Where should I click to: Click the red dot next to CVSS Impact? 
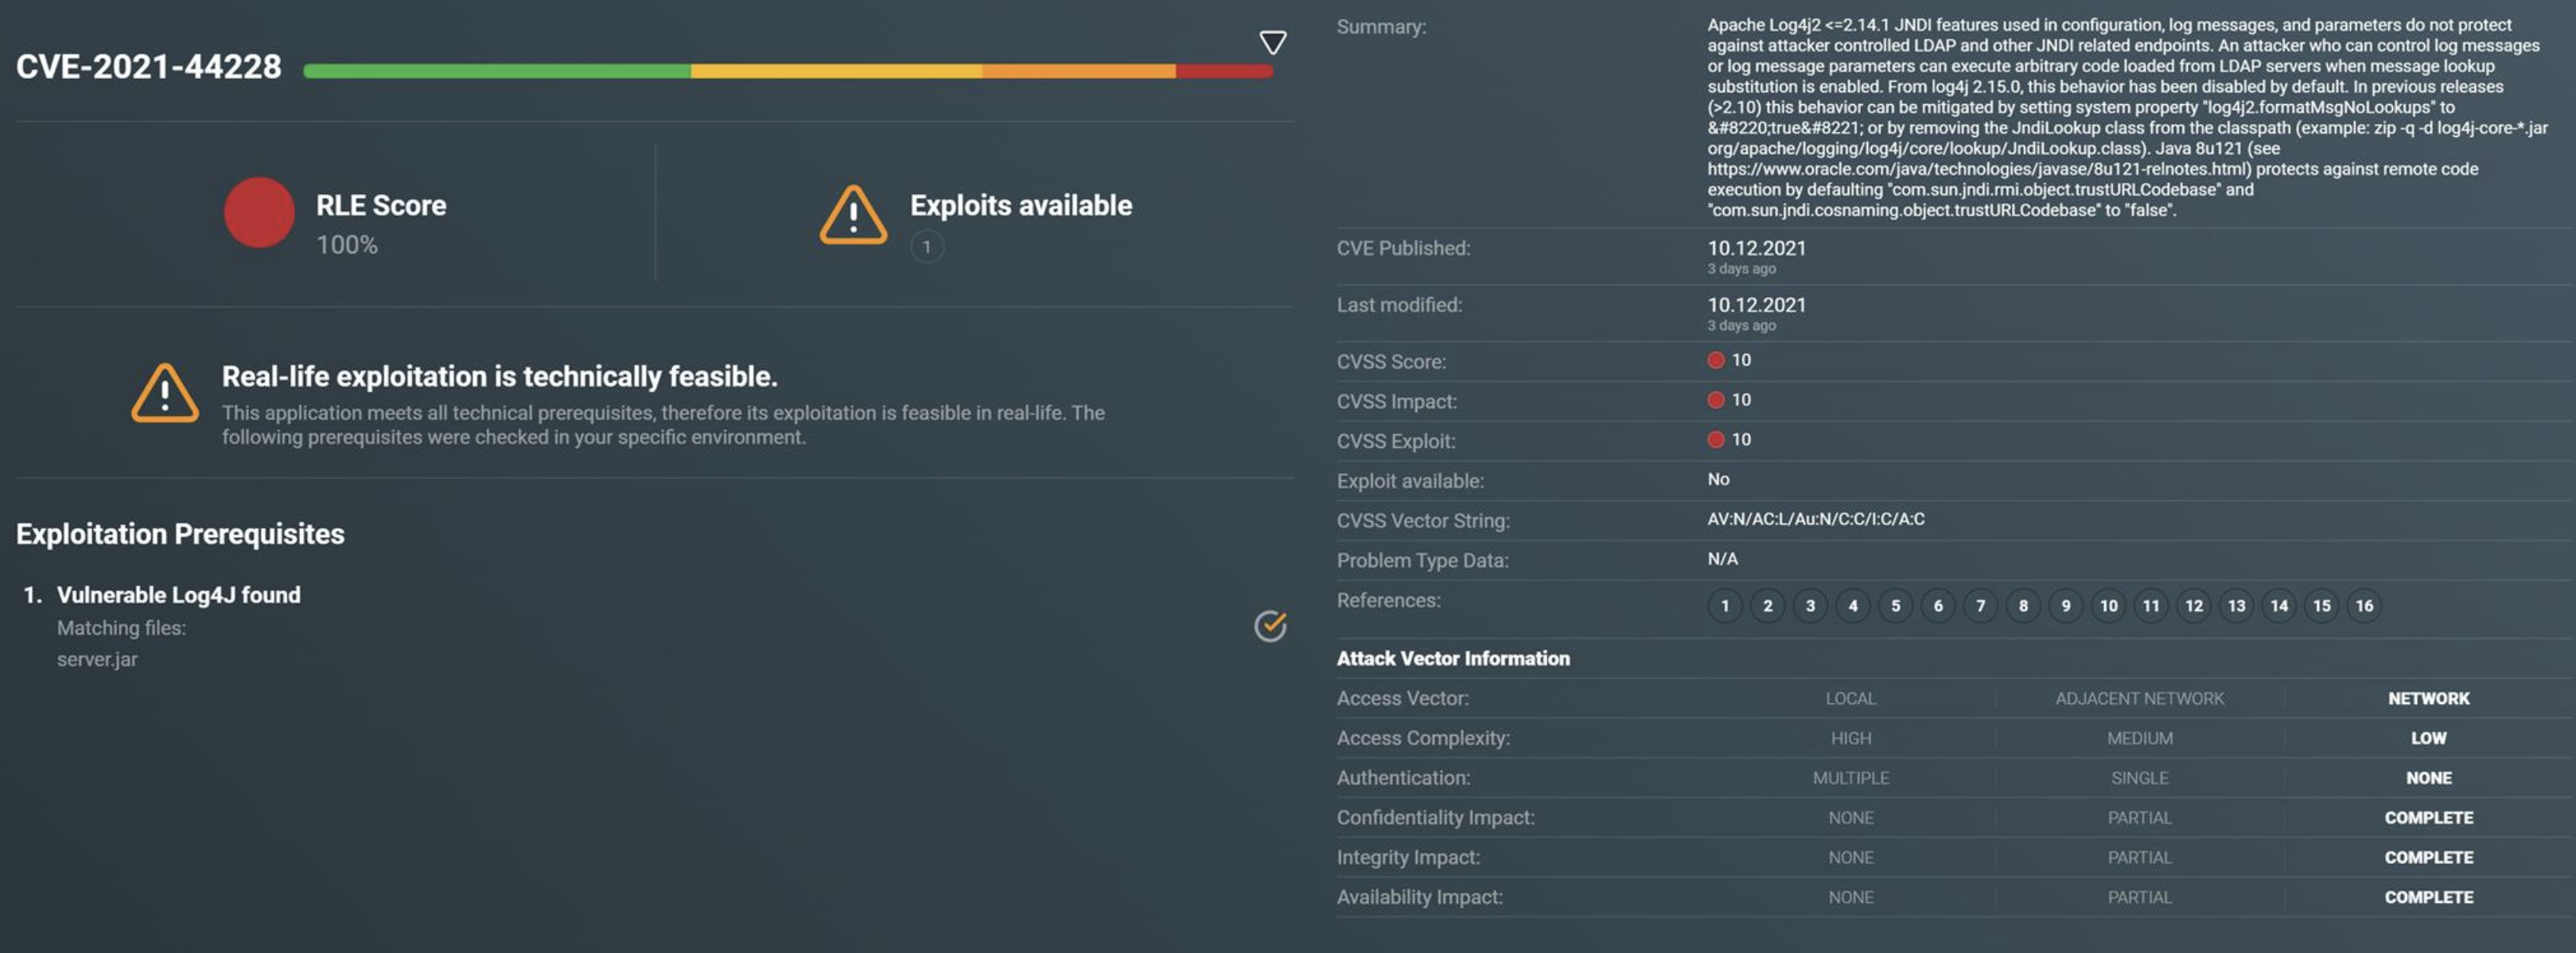(1716, 399)
